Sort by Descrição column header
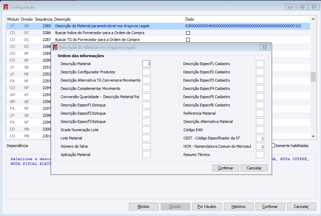The height and width of the screenshot is (216, 321). pos(119,19)
